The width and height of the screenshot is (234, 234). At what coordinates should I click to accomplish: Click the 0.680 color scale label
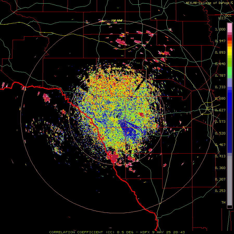coord(220,99)
